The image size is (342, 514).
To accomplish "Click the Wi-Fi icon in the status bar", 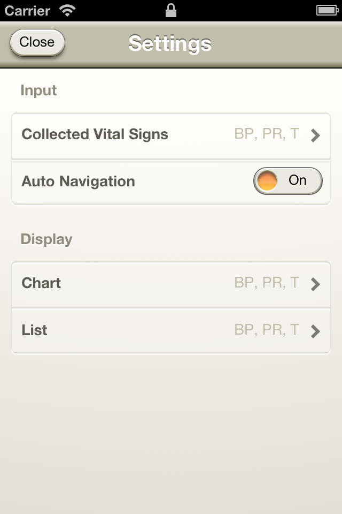I will (x=67, y=11).
